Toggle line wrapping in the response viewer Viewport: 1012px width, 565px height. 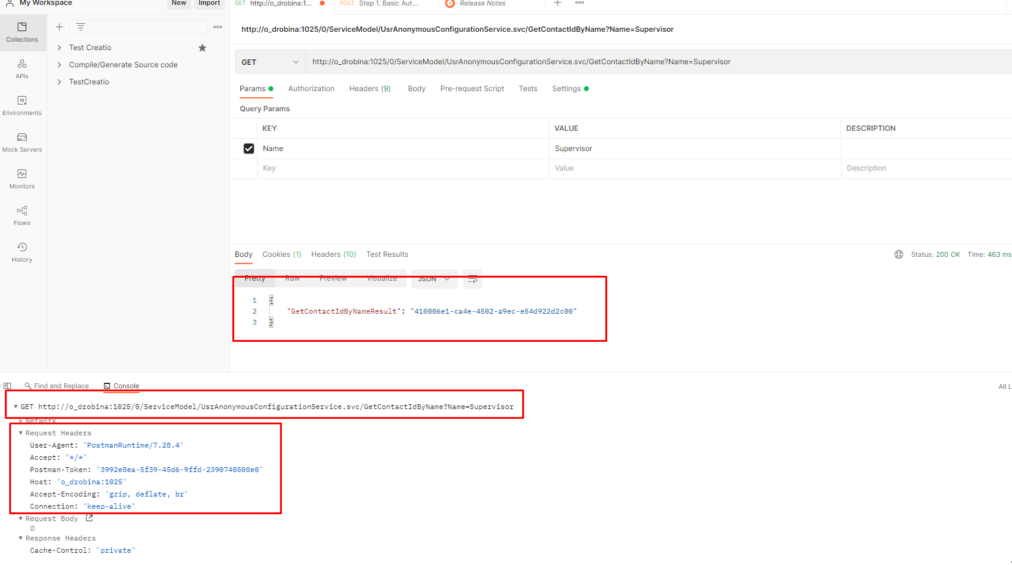471,279
